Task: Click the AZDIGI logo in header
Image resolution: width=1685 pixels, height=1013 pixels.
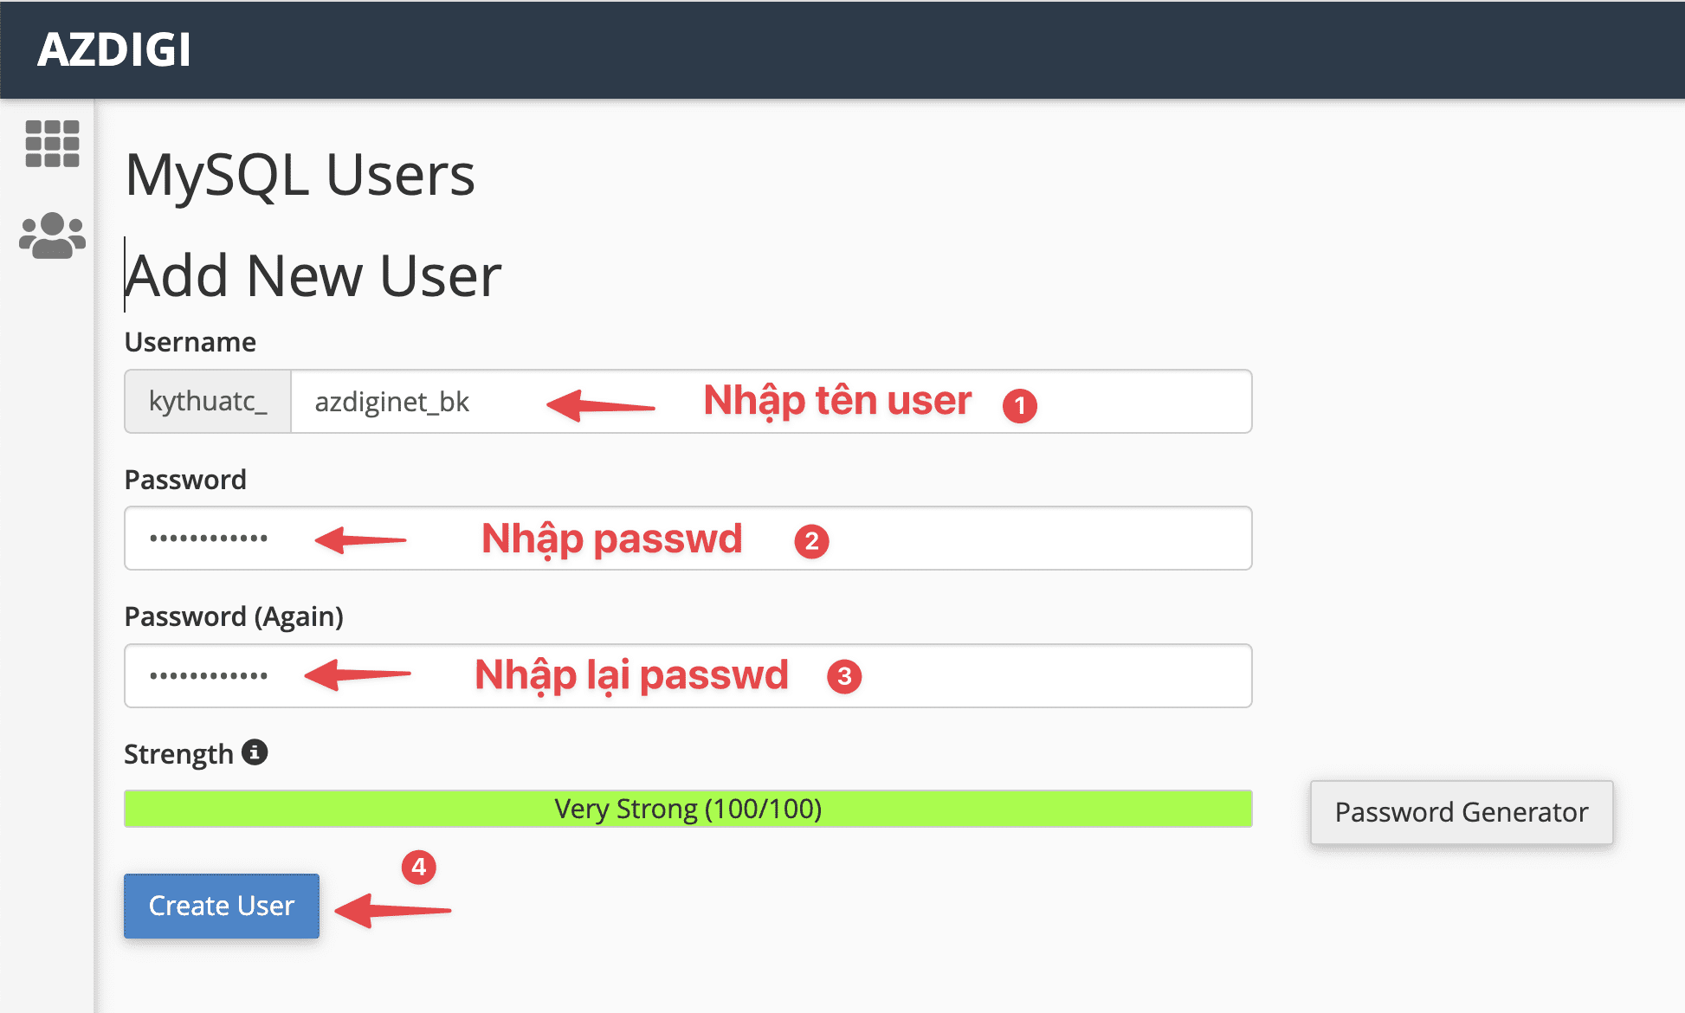Action: tap(113, 49)
